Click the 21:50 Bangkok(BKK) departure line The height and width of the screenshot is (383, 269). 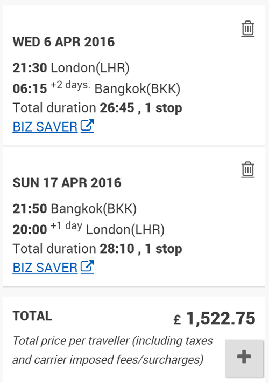(x=75, y=209)
